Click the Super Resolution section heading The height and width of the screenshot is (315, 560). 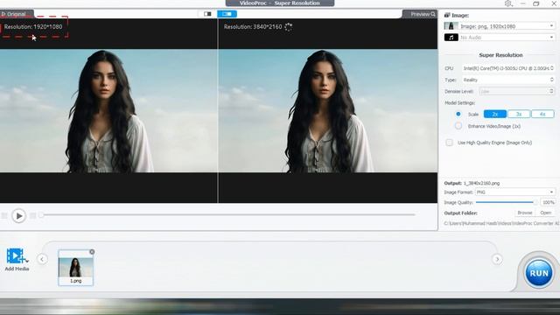[500, 55]
